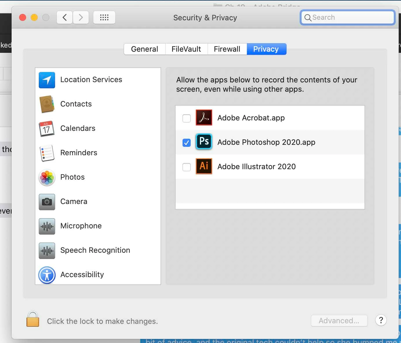Click the Camera icon in sidebar

pos(47,202)
